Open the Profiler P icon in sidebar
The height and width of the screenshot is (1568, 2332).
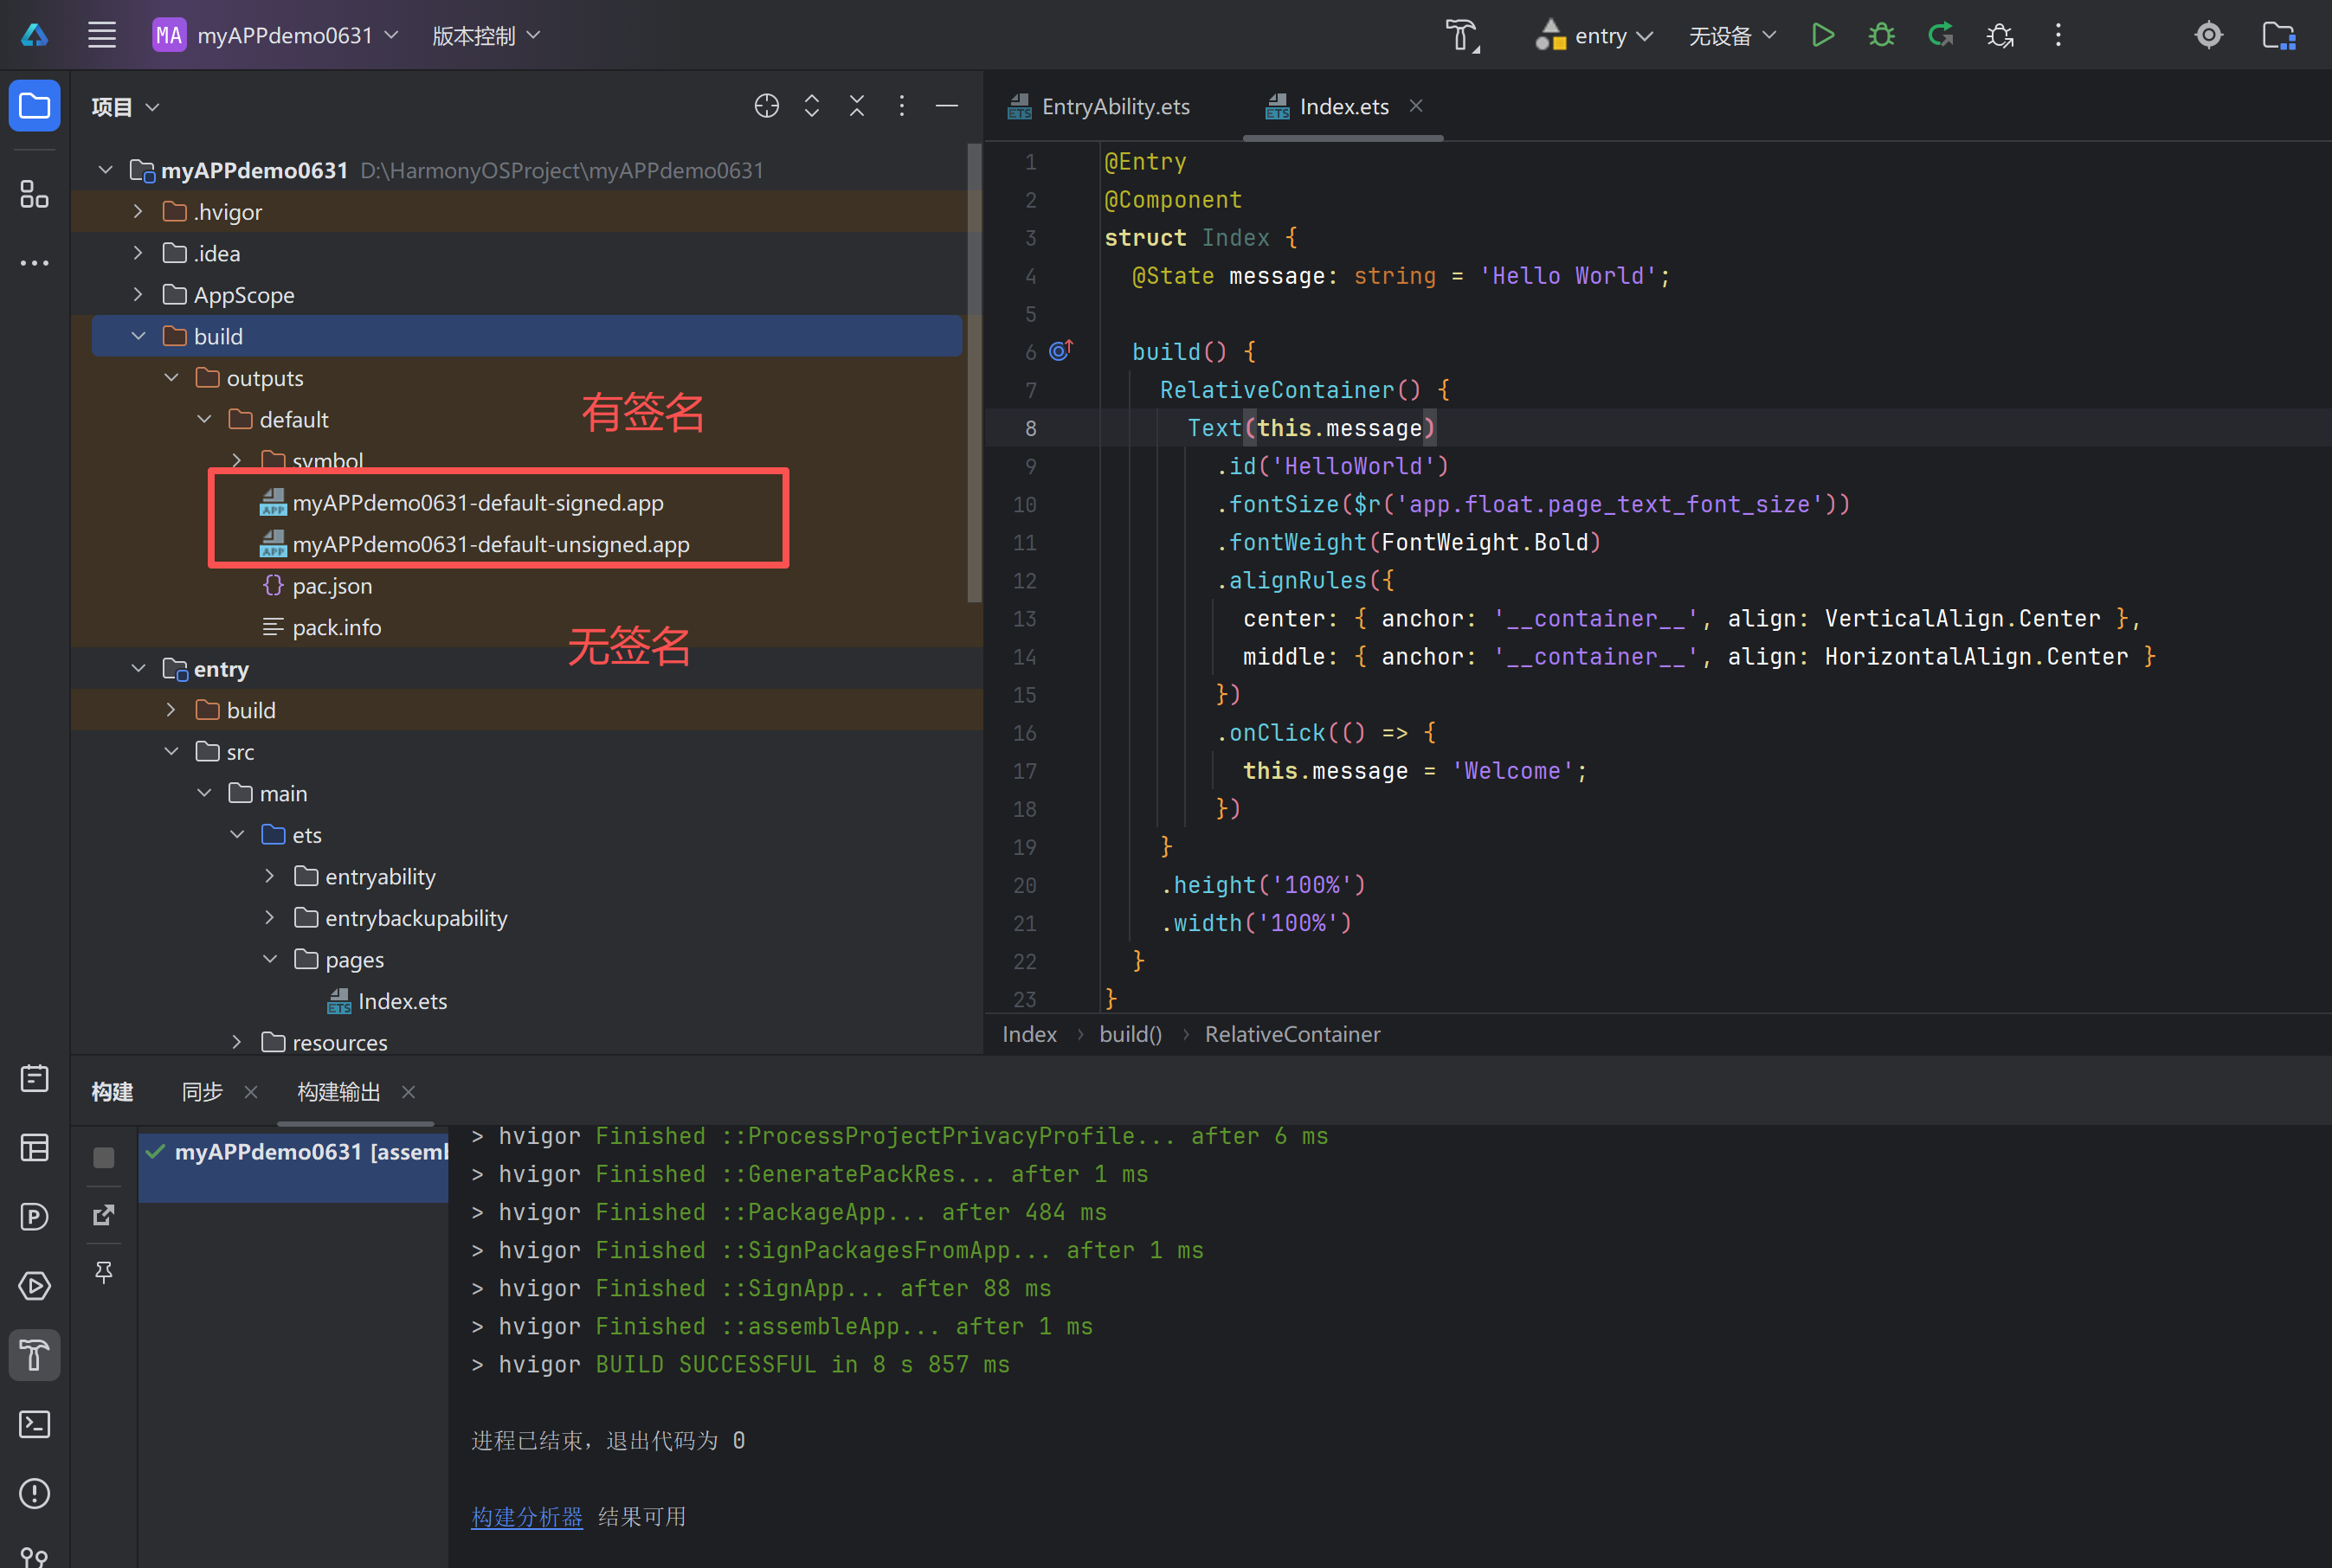coord(35,1217)
